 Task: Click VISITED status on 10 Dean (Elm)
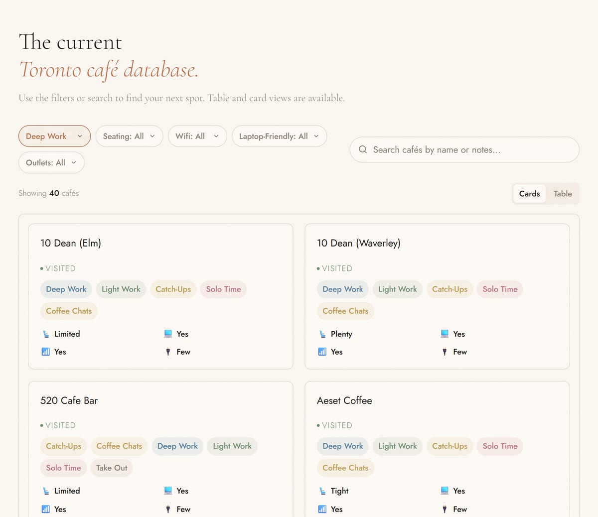point(58,268)
